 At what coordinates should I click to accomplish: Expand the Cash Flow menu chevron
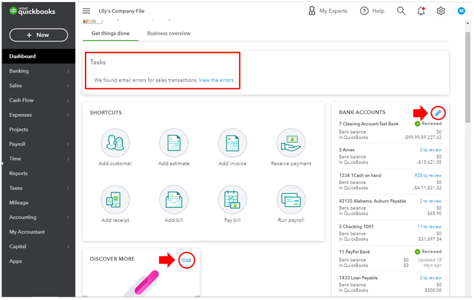[x=68, y=100]
